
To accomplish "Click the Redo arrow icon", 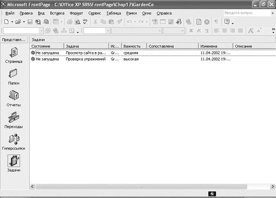I will [141, 22].
